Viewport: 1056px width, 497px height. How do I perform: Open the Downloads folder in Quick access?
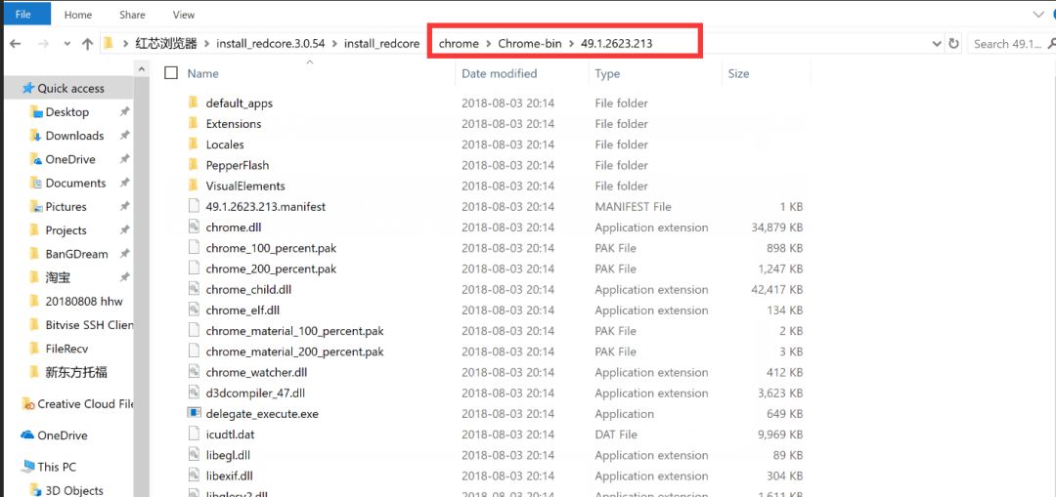tap(74, 136)
